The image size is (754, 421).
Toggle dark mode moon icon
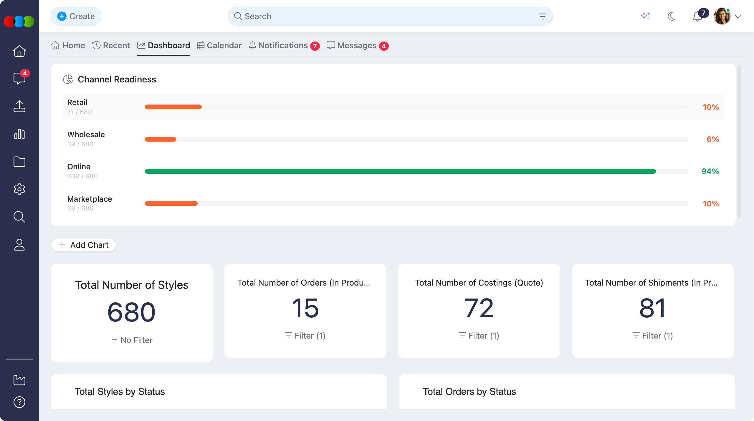[x=672, y=16]
